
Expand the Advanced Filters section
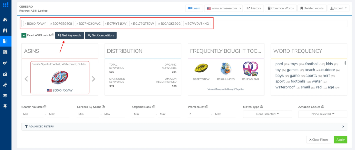(184, 127)
